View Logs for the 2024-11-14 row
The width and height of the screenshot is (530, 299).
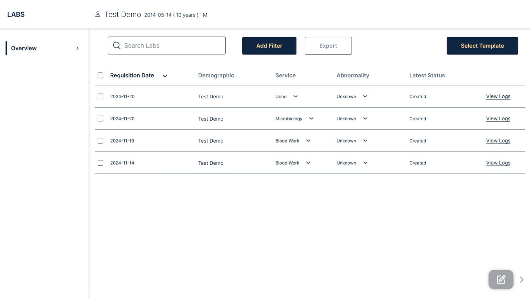(x=498, y=163)
